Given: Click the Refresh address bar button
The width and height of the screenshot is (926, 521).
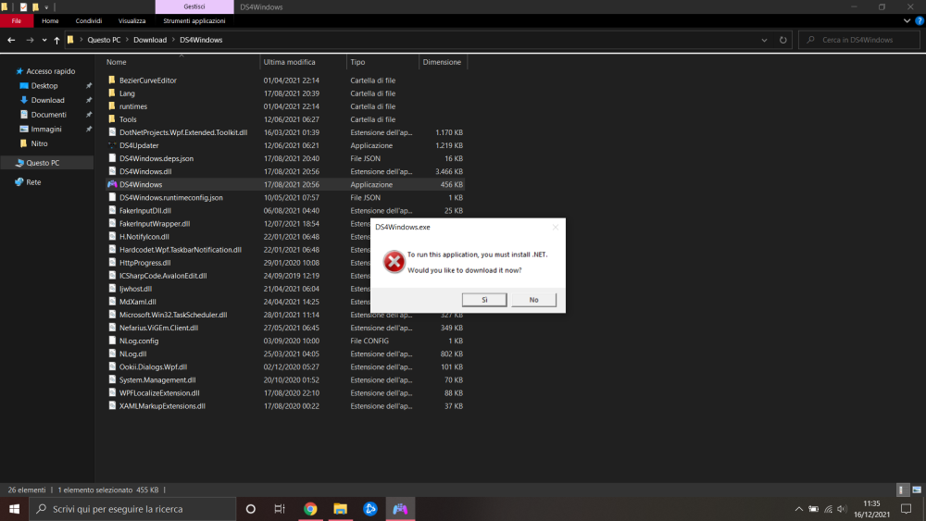Looking at the screenshot, I should [x=783, y=40].
